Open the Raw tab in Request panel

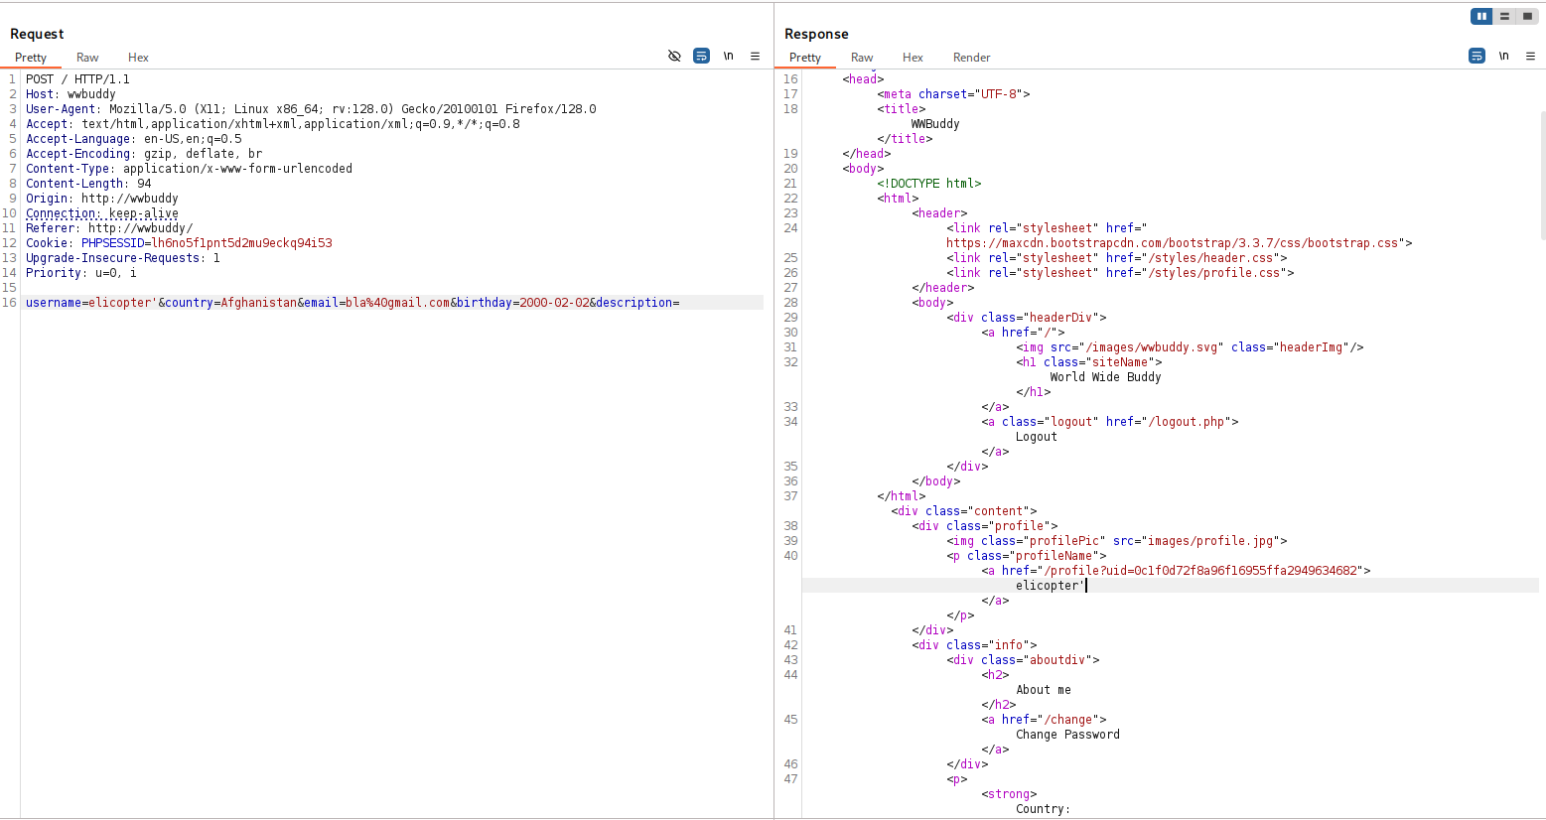coord(87,58)
